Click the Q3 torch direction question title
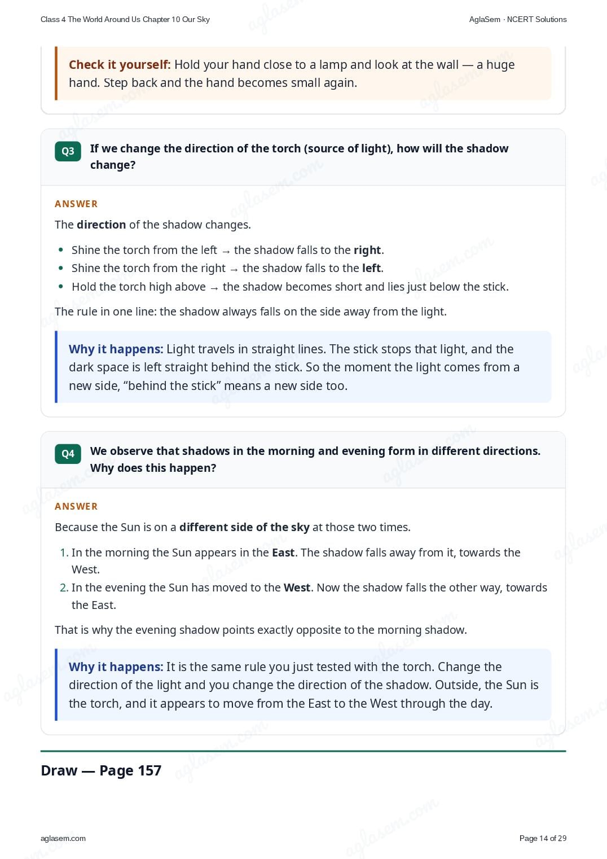 pyautogui.click(x=299, y=156)
